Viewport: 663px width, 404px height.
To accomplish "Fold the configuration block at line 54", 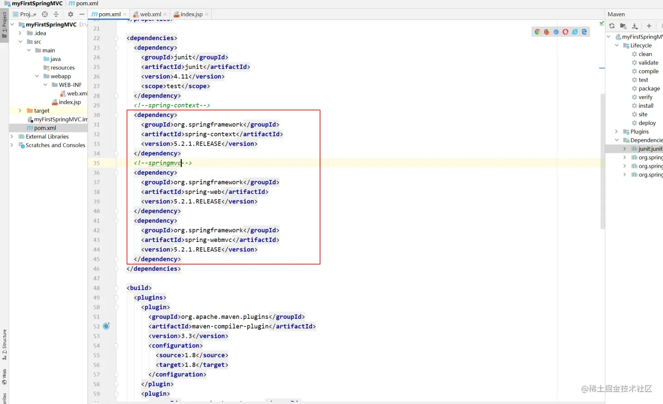I will click(x=116, y=346).
